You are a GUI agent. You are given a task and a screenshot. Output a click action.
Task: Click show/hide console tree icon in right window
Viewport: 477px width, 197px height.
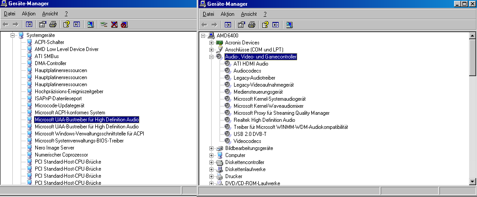coord(227,25)
